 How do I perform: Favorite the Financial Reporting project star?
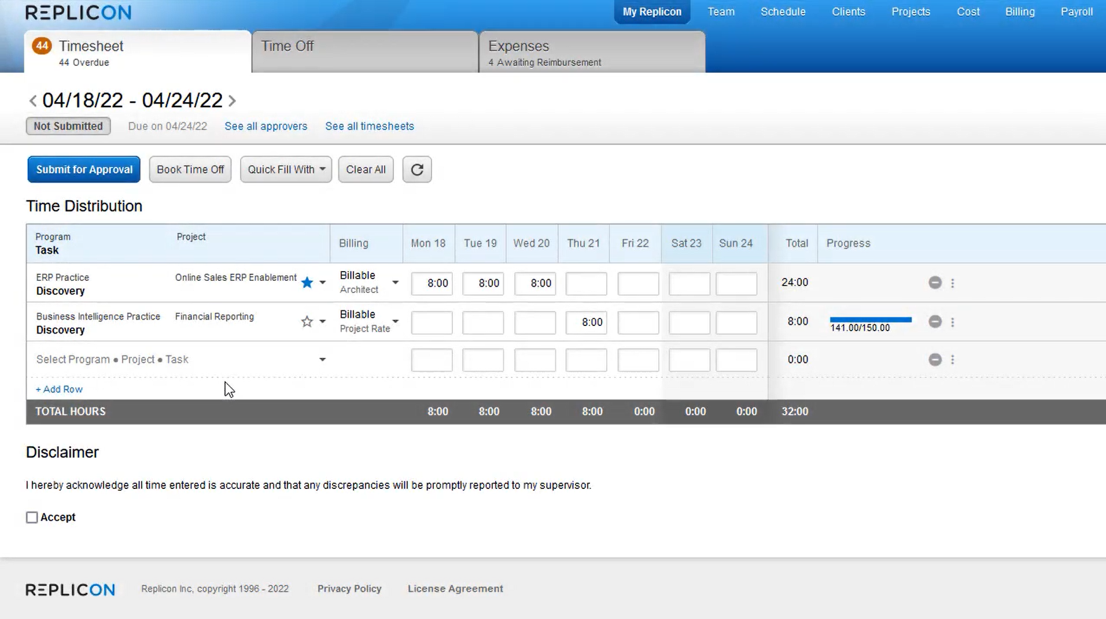pyautogui.click(x=307, y=322)
